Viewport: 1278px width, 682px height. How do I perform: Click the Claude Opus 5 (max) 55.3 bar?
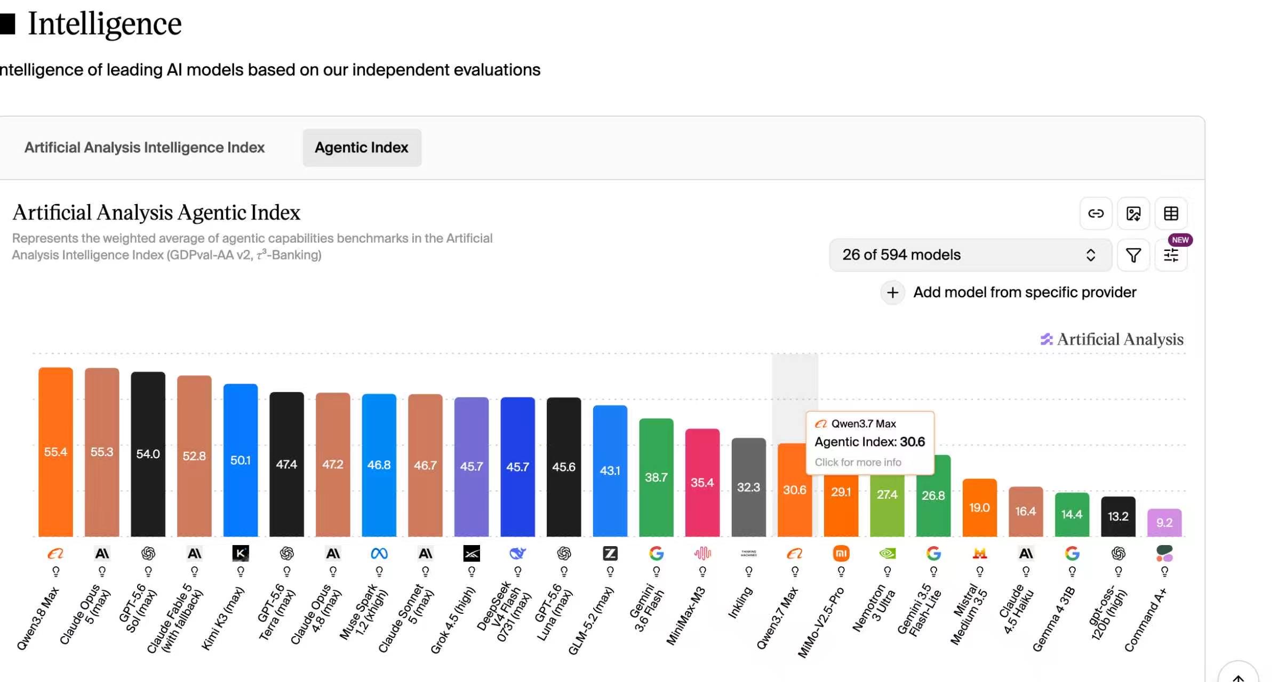pos(102,452)
